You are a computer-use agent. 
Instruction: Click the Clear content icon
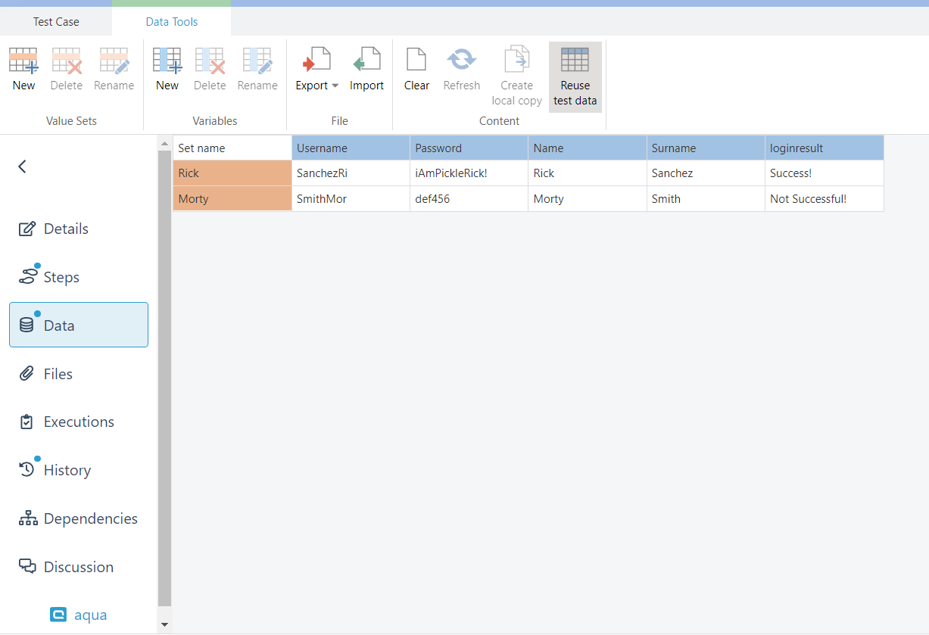click(x=416, y=61)
